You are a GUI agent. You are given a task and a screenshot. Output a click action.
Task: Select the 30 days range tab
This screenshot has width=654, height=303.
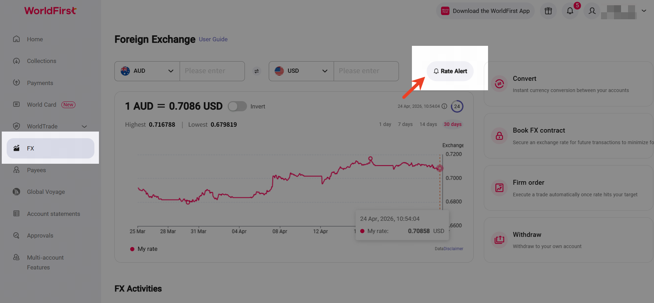click(453, 124)
